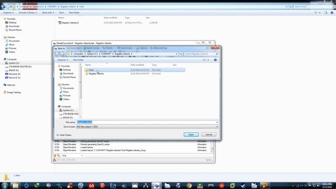Viewport: 336px width, 189px height.
Task: Select System (C:) in Save As navigation pane
Action: [68, 110]
